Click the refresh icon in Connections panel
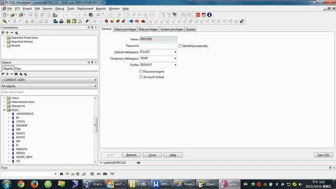Image resolution: width=336 pixels, height=189 pixels. (x=3, y=33)
